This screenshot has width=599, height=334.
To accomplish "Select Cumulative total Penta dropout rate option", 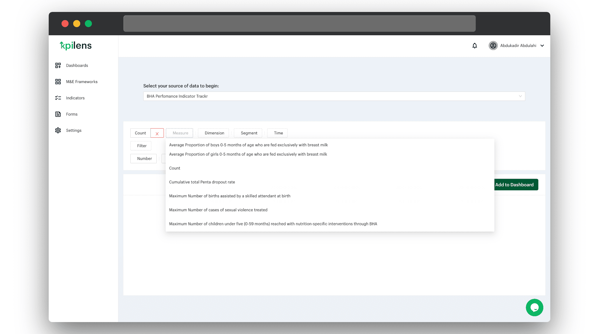I will (202, 182).
